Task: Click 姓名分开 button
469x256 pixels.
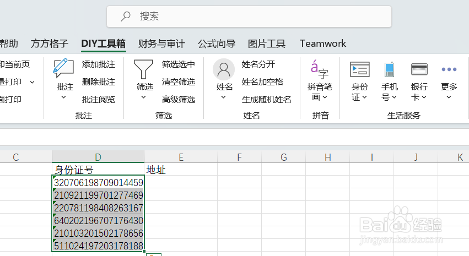Action: (x=258, y=64)
